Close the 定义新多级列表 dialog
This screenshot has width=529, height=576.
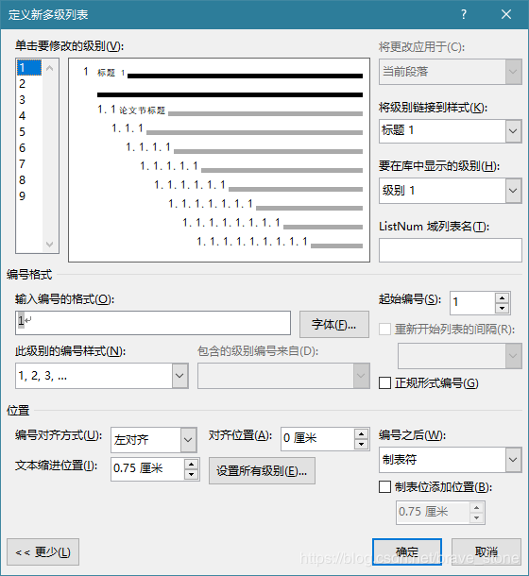[506, 14]
